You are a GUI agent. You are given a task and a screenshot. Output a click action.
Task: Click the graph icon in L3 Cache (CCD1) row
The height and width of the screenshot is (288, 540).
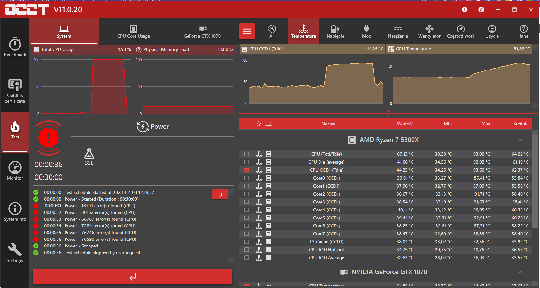point(268,242)
